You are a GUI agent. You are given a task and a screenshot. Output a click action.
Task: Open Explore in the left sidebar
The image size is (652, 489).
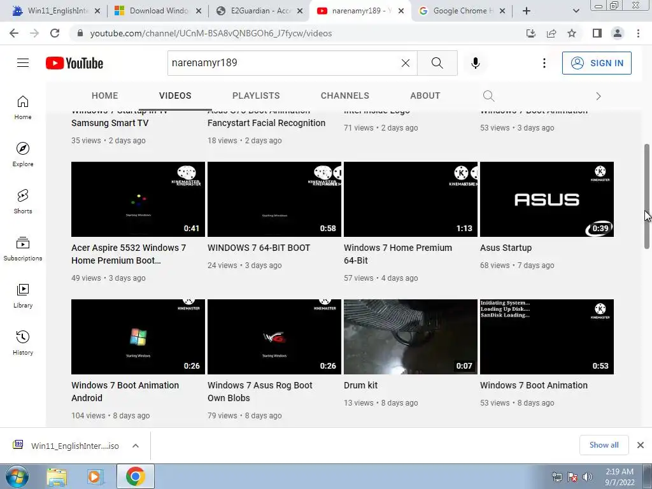point(23,155)
